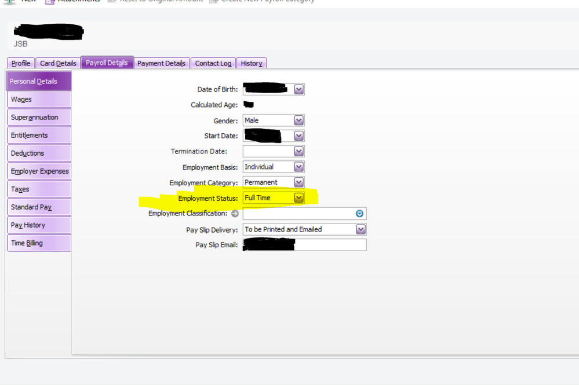Expand the Gender dropdown

(298, 120)
